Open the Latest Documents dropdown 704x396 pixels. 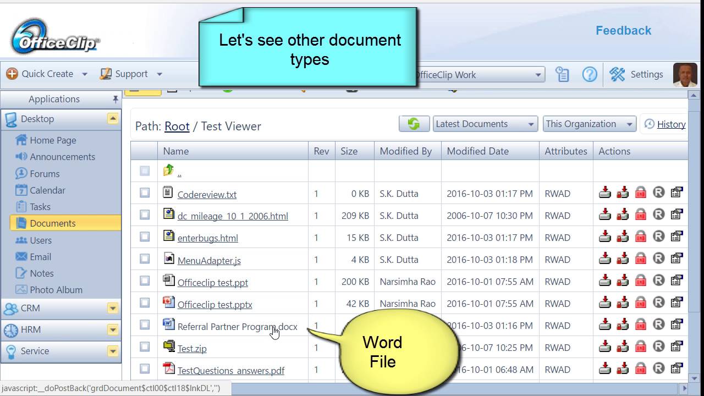coord(485,124)
